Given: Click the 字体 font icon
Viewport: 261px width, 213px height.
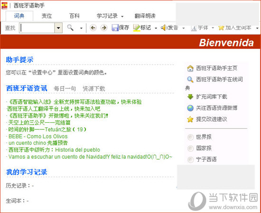Looking at the screenshot, I should (x=194, y=28).
